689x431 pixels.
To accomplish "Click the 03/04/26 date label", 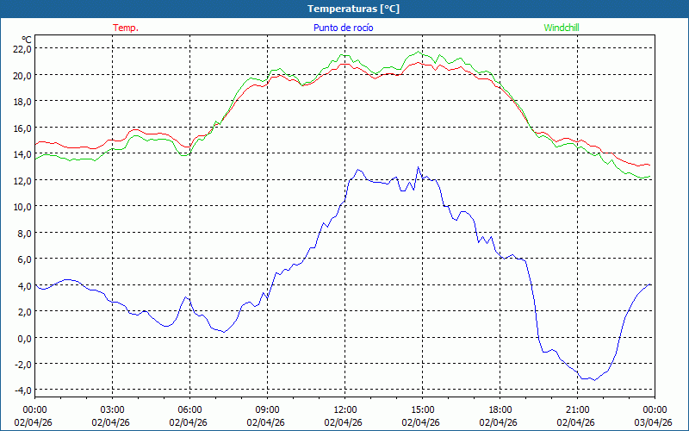I will click(x=655, y=422).
